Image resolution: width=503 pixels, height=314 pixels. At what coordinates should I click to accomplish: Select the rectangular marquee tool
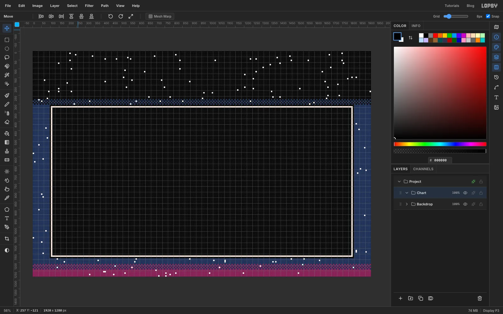pyautogui.click(x=7, y=40)
